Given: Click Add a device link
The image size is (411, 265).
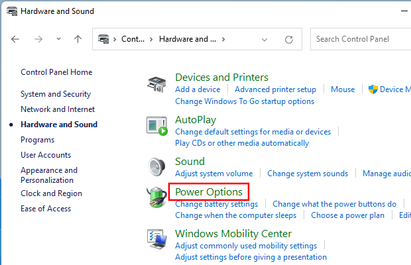Looking at the screenshot, I should point(198,89).
